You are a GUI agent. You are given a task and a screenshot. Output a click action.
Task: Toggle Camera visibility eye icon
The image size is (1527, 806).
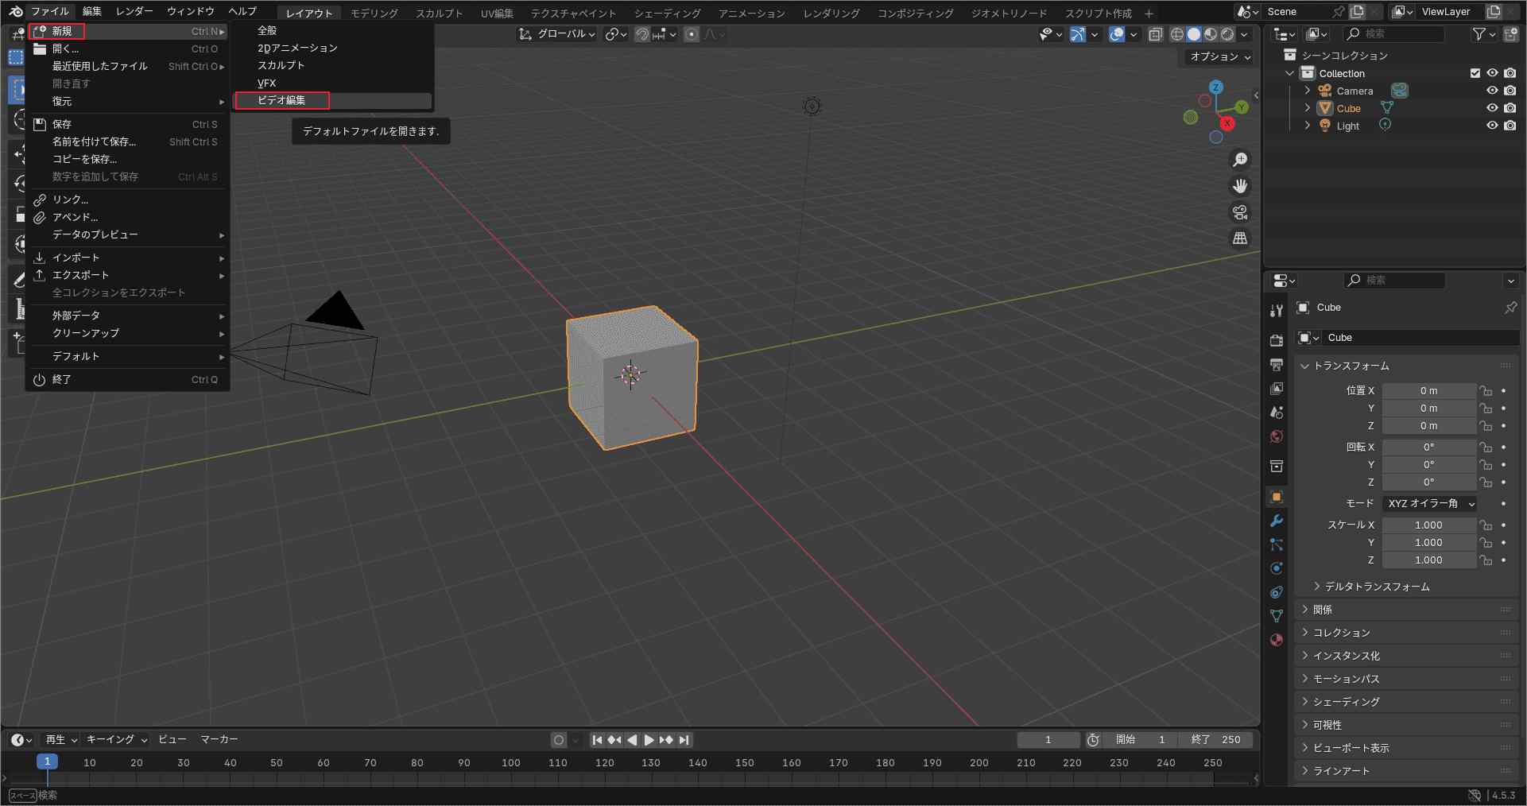point(1492,91)
